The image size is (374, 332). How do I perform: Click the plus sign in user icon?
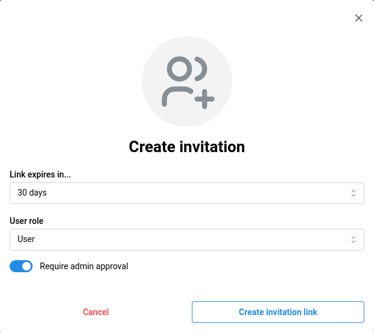click(204, 99)
